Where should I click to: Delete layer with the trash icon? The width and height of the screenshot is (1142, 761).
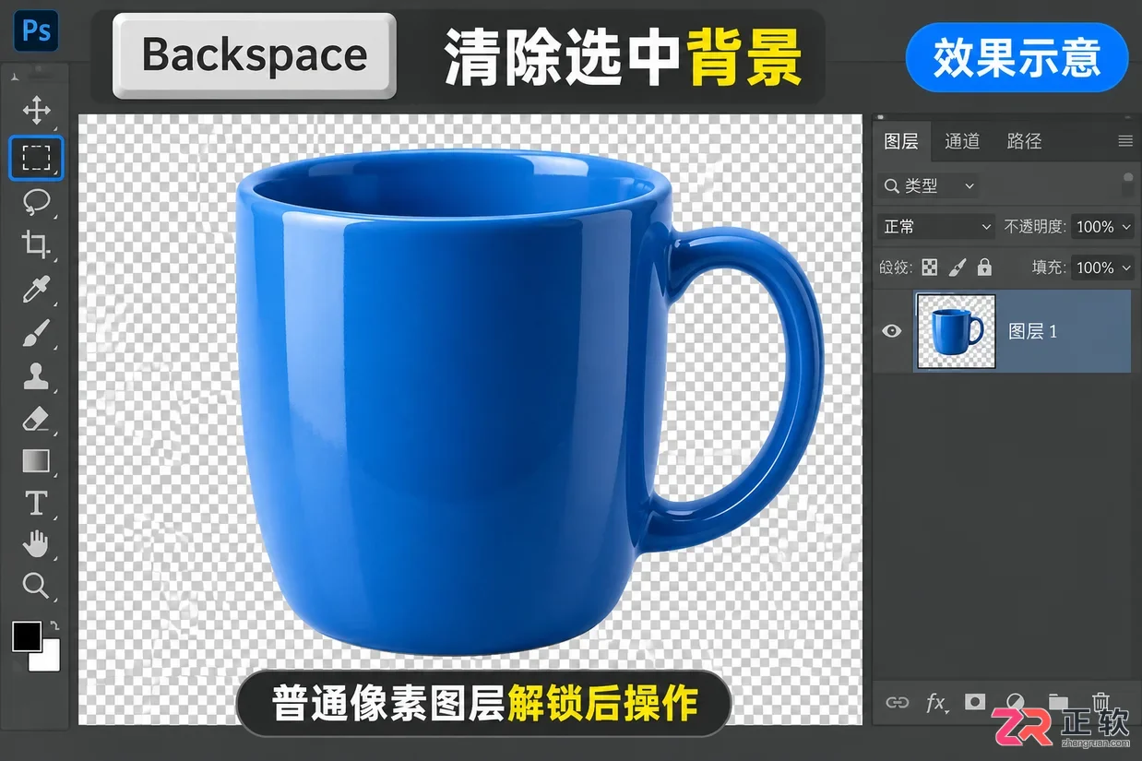coord(1100,702)
